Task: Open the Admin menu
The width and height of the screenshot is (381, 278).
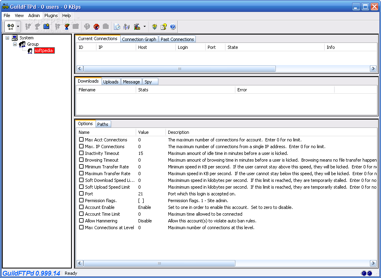Action: 34,15
